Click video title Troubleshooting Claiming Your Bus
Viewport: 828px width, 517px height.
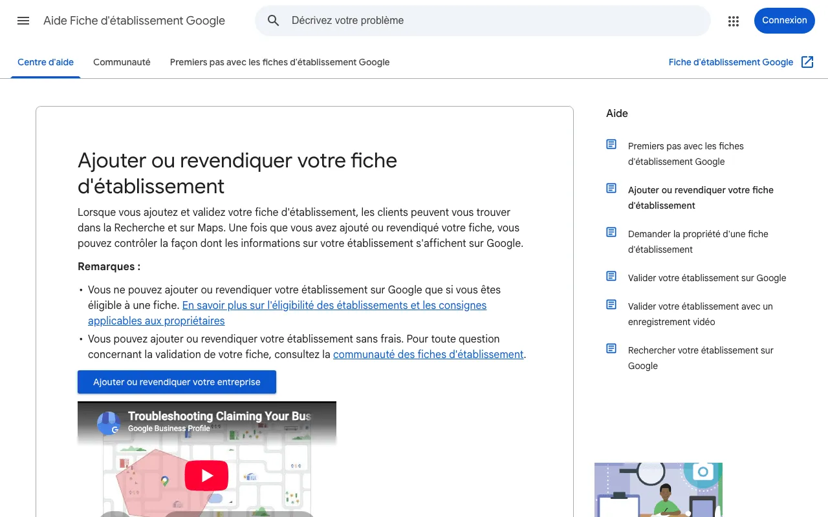coord(219,416)
